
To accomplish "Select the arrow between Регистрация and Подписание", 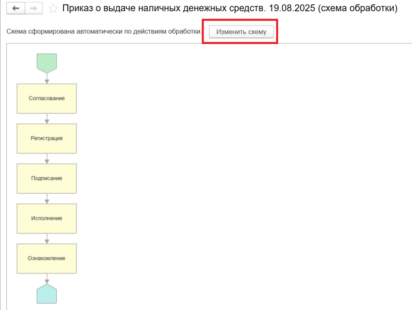I will pyautogui.click(x=47, y=158).
